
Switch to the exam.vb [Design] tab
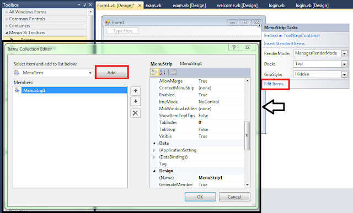click(189, 6)
